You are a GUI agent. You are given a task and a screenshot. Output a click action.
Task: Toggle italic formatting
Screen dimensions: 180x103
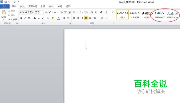[25, 18]
